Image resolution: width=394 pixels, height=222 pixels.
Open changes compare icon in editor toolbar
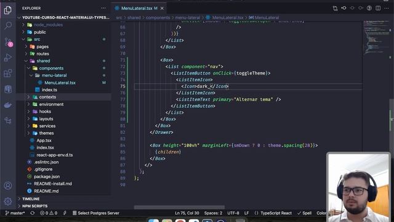[x=335, y=8]
